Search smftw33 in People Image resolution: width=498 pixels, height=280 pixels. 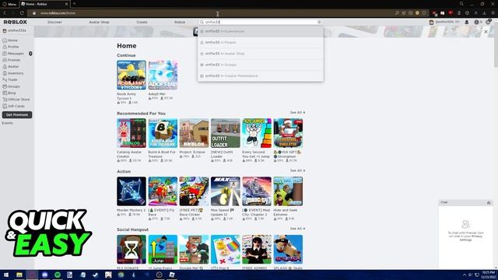click(261, 43)
